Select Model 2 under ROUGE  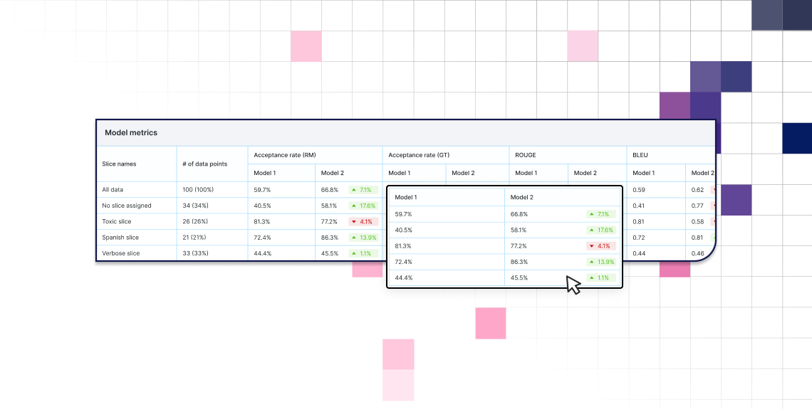(x=585, y=174)
